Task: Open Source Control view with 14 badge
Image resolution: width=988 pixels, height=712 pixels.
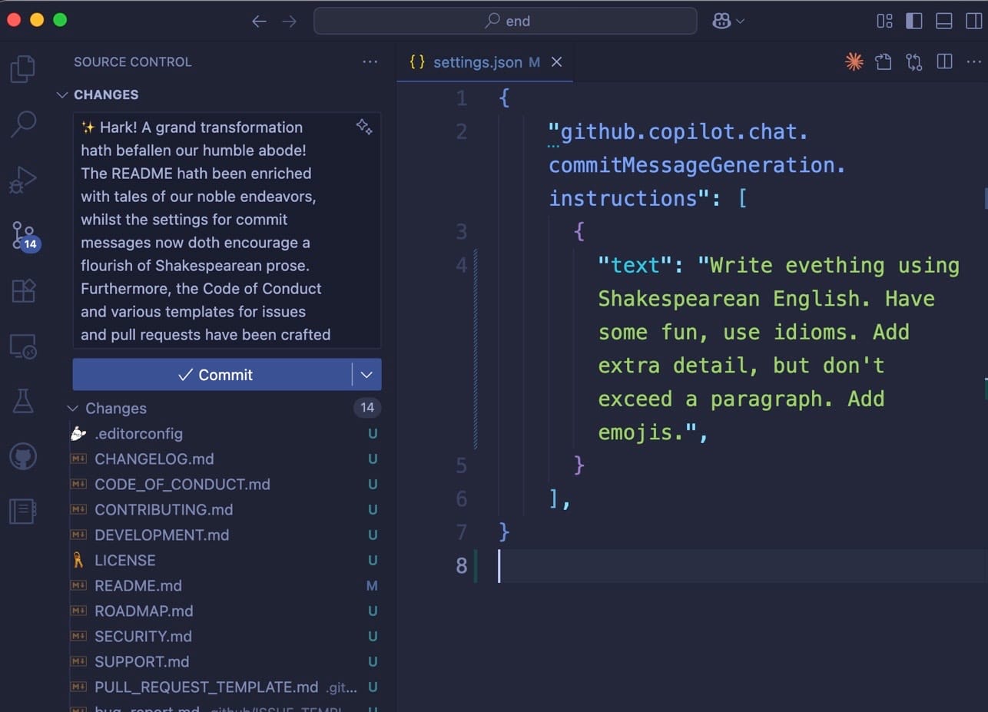Action: tap(24, 236)
